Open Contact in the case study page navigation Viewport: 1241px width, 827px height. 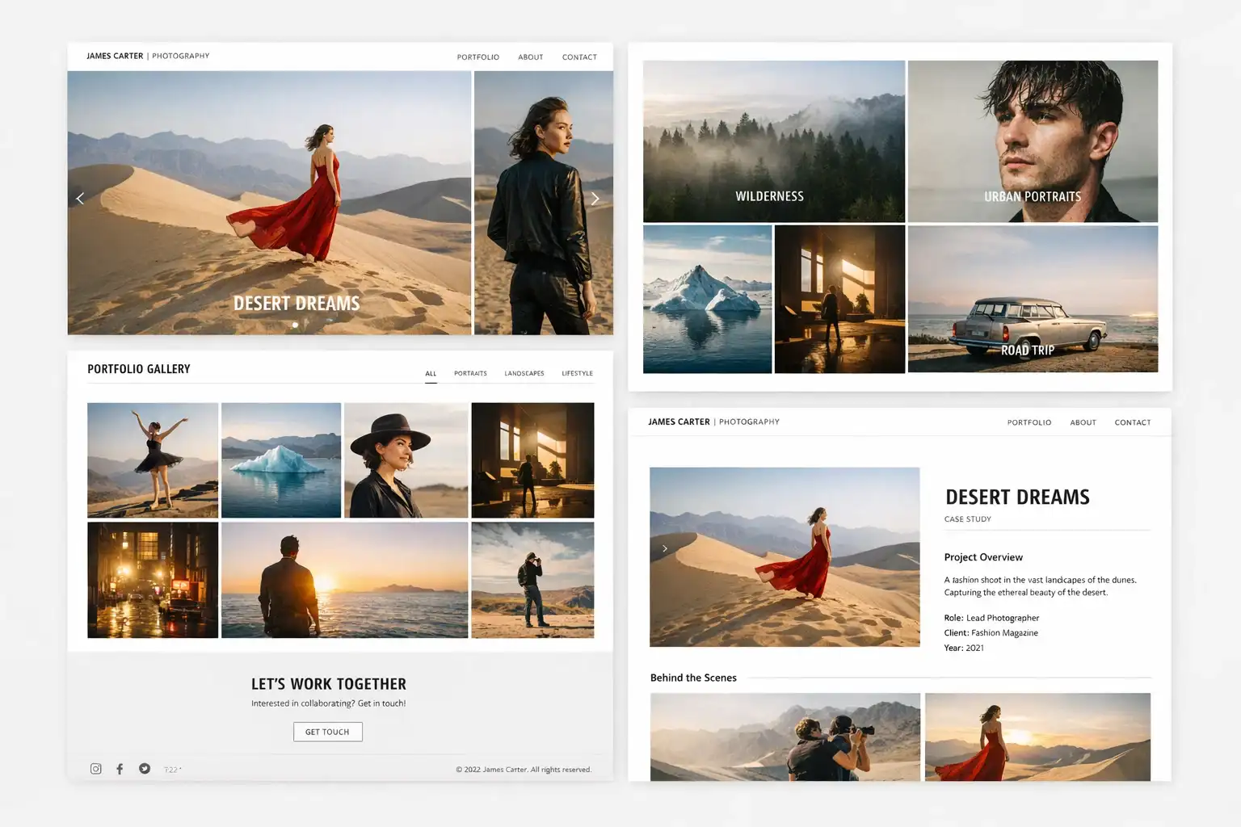coord(1132,422)
